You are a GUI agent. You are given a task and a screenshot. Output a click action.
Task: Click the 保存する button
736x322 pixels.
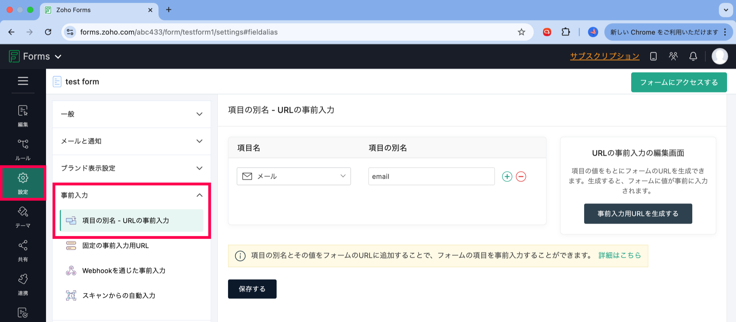point(252,289)
